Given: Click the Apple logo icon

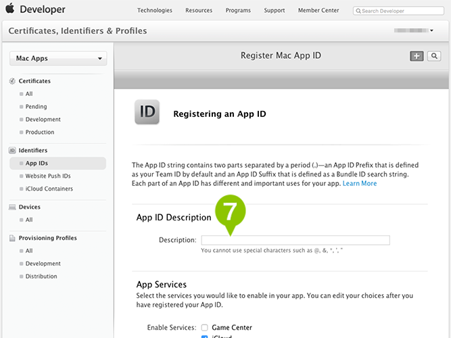Looking at the screenshot, I should coord(10,8).
